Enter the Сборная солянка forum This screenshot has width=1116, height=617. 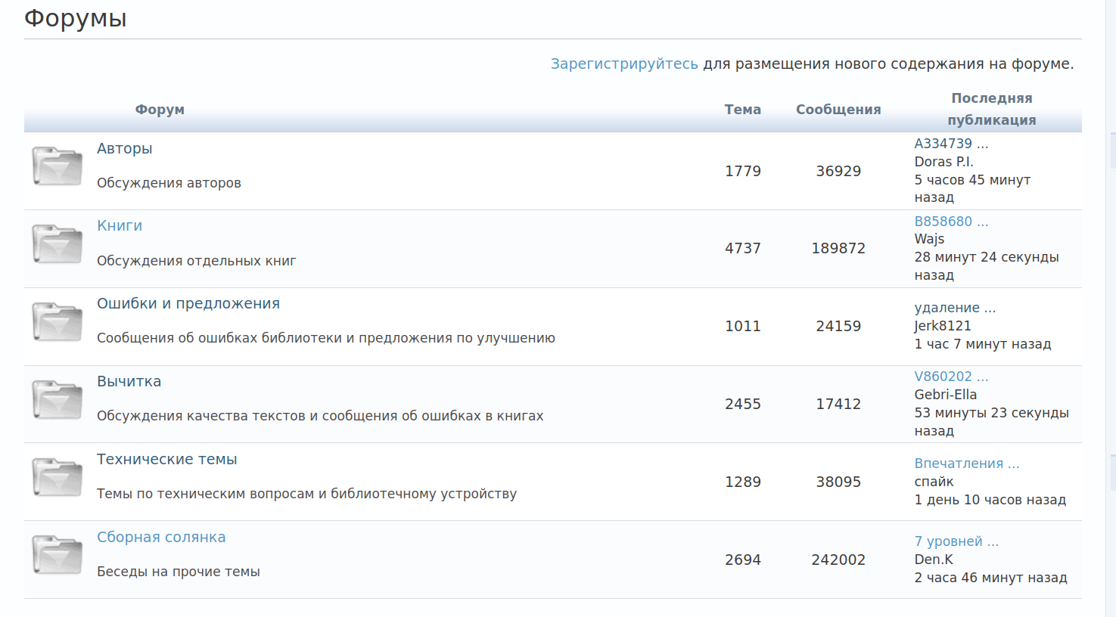coord(161,538)
